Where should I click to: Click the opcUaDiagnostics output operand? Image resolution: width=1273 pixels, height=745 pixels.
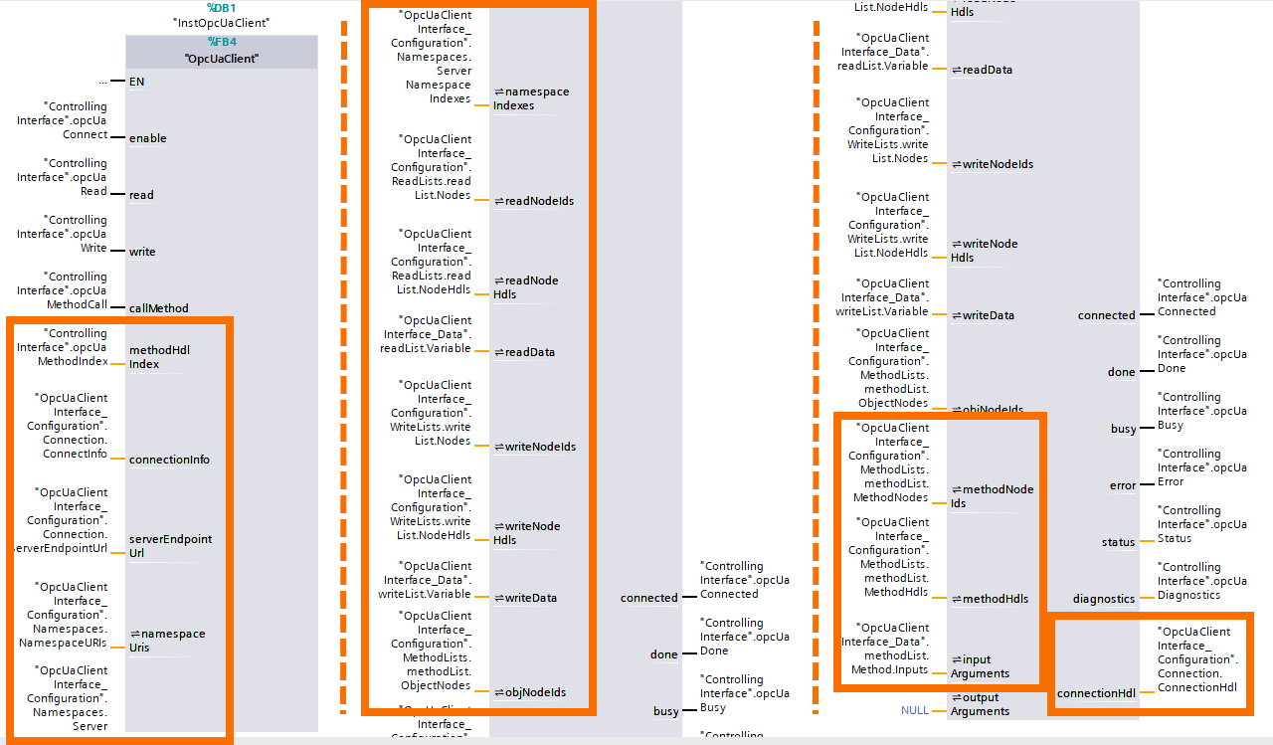pyautogui.click(x=1202, y=581)
